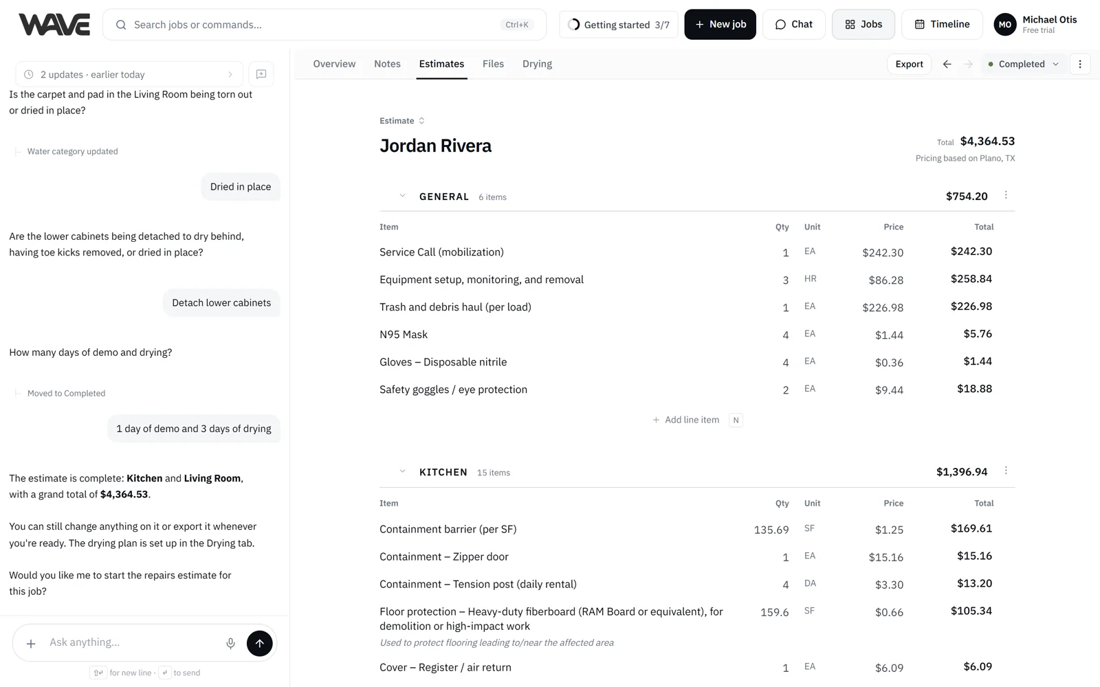Open the job more options menu

click(1080, 64)
